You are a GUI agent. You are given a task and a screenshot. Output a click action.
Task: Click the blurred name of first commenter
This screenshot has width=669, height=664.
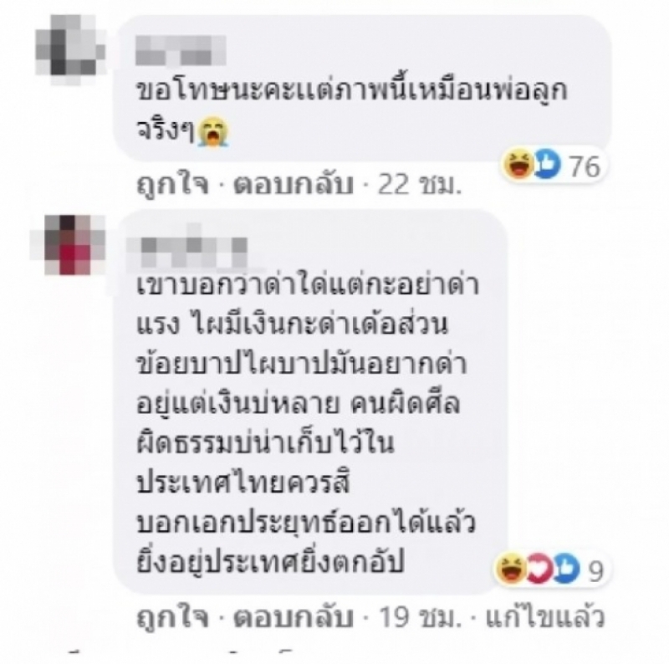[181, 50]
